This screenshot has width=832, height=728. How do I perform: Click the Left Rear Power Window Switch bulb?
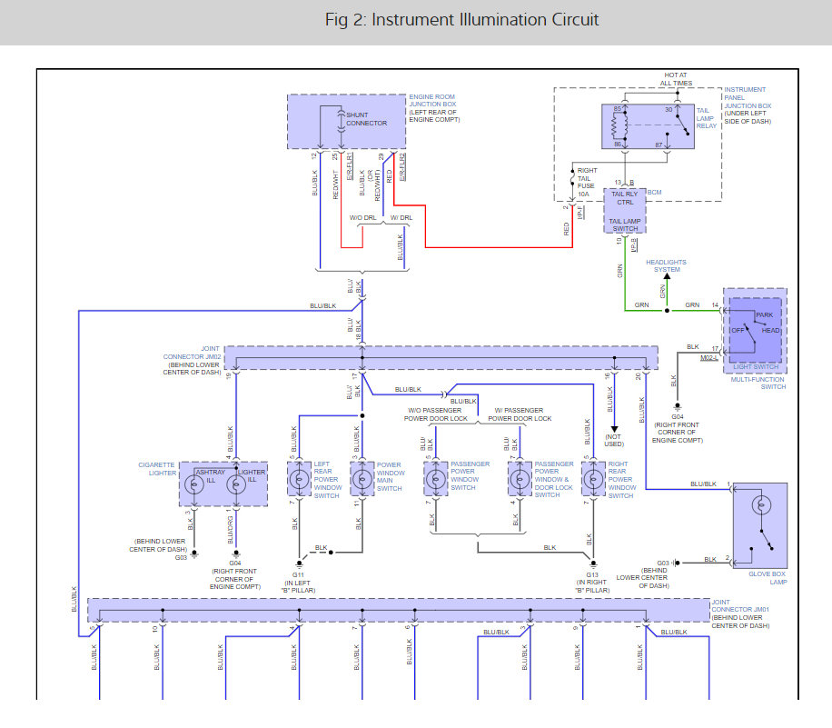pos(299,479)
